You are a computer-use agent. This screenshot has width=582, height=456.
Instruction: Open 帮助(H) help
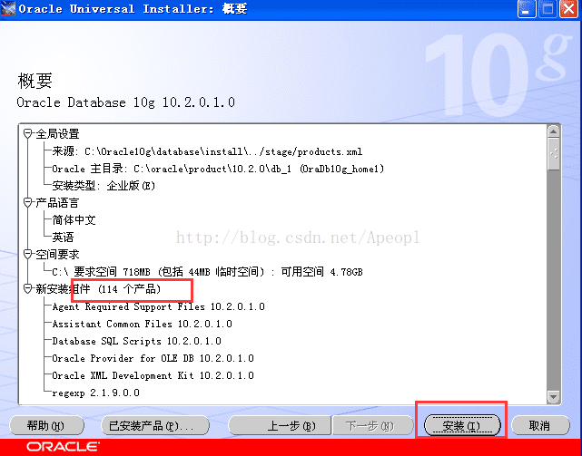[46, 425]
